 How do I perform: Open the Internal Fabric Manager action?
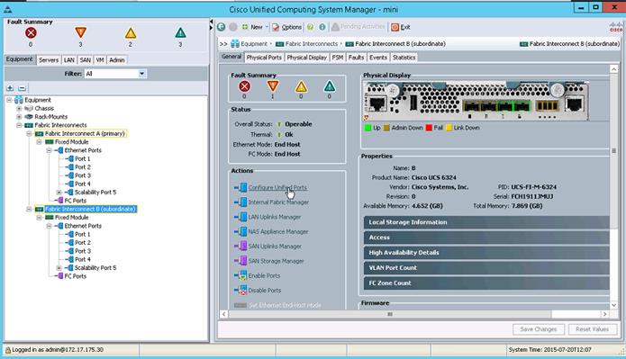(x=278, y=202)
